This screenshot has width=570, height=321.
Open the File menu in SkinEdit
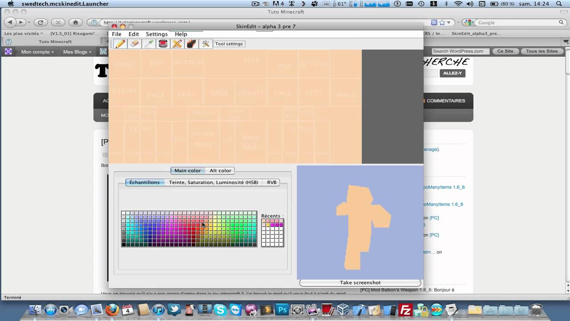coord(117,34)
